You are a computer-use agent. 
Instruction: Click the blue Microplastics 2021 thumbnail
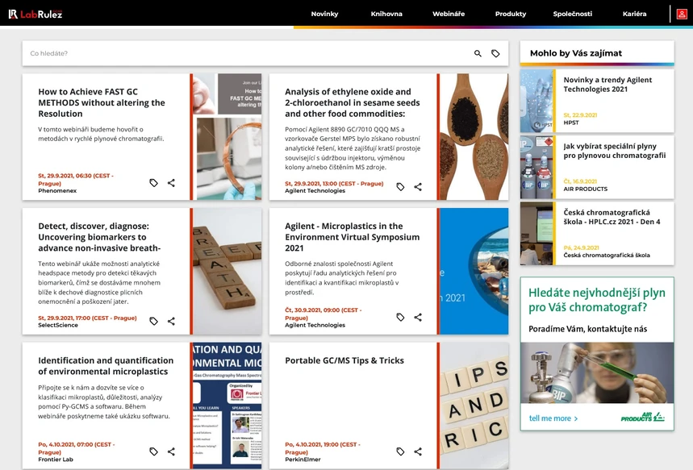474,271
